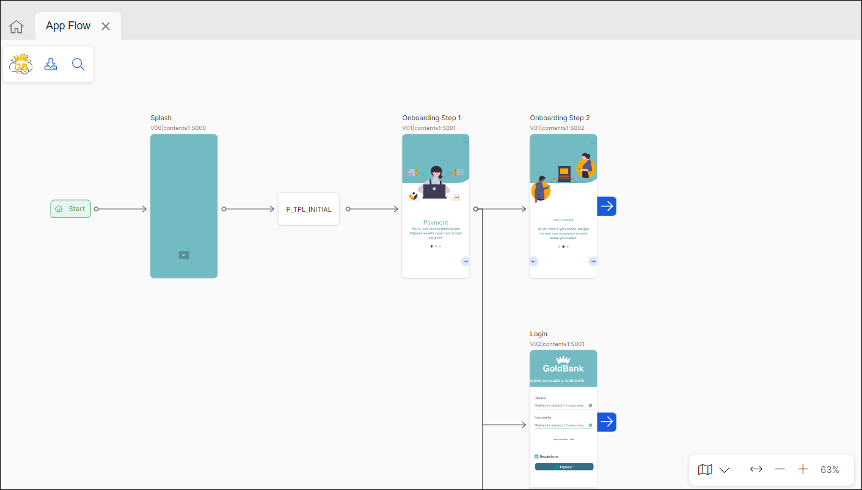
Task: Click the 63% zoom level value
Action: pos(830,470)
